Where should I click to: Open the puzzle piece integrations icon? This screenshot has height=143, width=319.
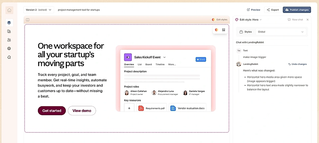coord(9,57)
